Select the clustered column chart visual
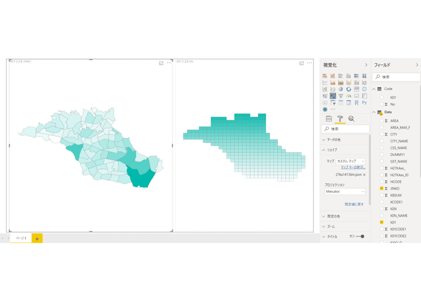The width and height of the screenshot is (421, 301). coord(349,76)
